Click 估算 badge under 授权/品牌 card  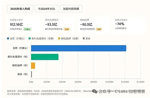(x=99, y=29)
